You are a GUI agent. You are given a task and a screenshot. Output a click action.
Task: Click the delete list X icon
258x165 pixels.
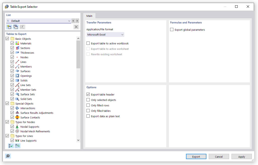tap(76, 27)
